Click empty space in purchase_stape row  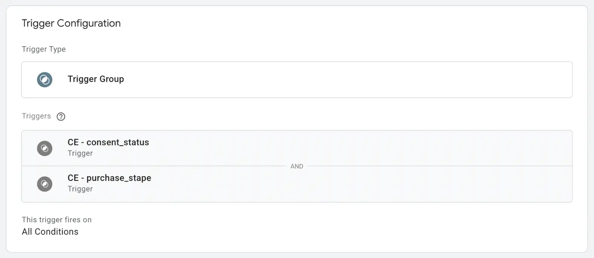(358, 184)
